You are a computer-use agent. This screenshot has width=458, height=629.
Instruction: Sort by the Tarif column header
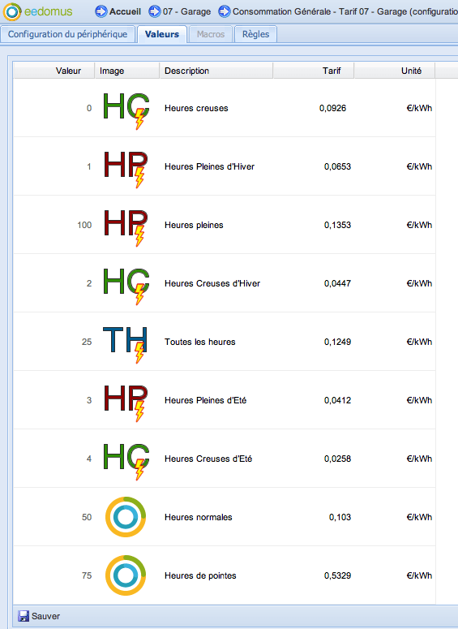click(314, 71)
